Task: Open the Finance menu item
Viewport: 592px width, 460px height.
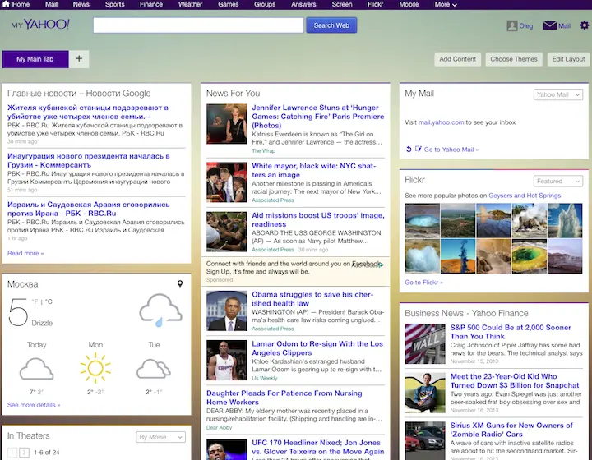Action: [x=151, y=5]
